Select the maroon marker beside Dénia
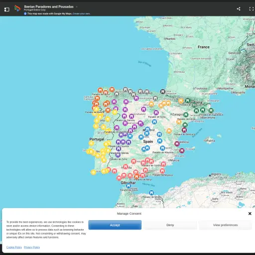This screenshot has width=255, height=255. pos(182,150)
